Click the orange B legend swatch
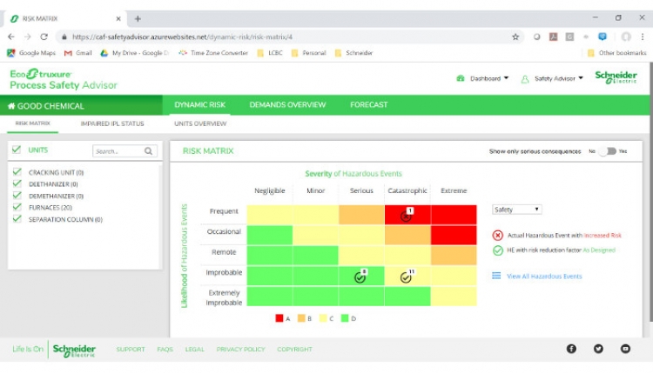This screenshot has height=373, width=653. click(x=301, y=318)
